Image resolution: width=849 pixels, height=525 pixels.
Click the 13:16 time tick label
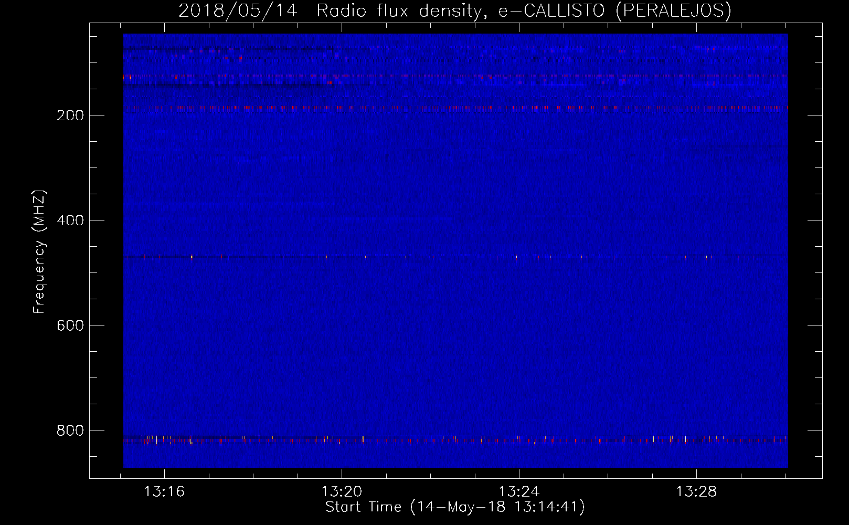pos(164,492)
